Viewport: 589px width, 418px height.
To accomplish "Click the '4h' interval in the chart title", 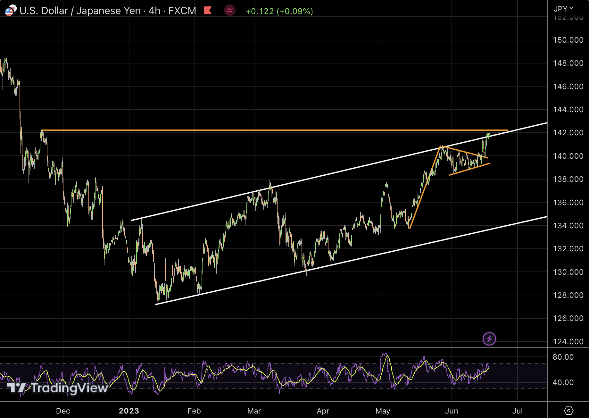I will click(154, 11).
